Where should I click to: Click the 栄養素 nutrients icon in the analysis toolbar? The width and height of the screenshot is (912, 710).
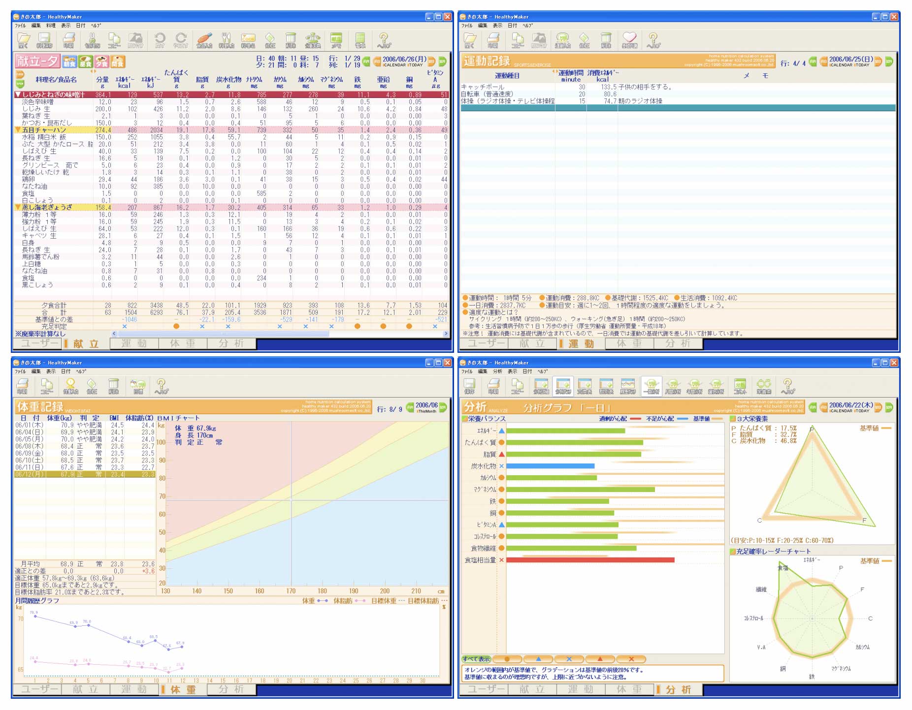tap(764, 386)
